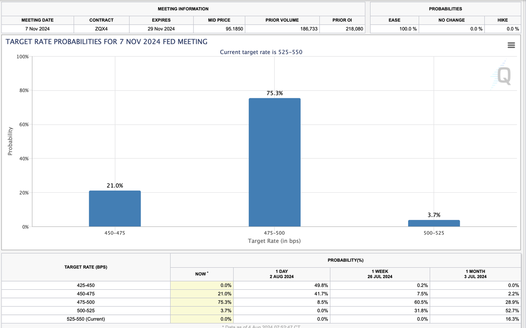Select the 52.7% one-month probability cell
Image resolution: width=526 pixels, height=328 pixels.
pos(476,311)
